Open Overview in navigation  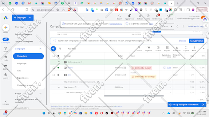[19, 27]
